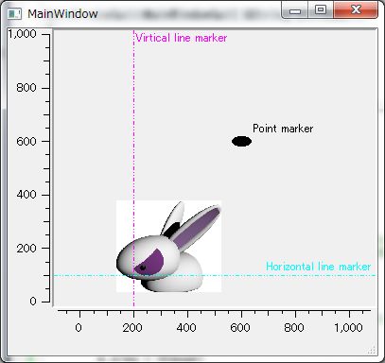Maximize the MainWindow window
Image resolution: width=385 pixels, height=363 pixels.
click(x=321, y=10)
